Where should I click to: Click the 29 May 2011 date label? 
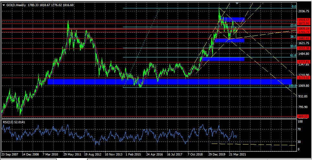coord(72,154)
